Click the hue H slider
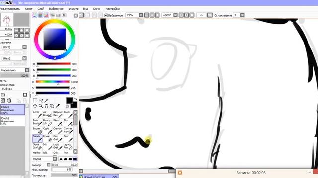The height and width of the screenshot is (178, 318). (x=53, y=82)
